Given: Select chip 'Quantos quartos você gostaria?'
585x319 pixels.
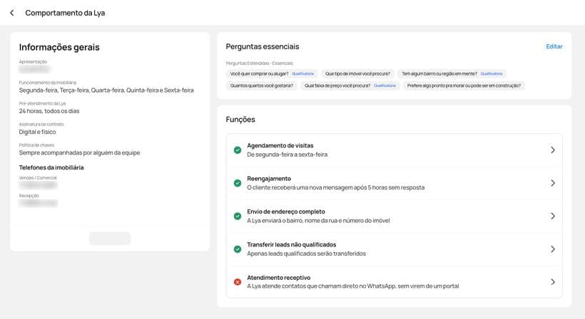Looking at the screenshot, I should (262, 85).
